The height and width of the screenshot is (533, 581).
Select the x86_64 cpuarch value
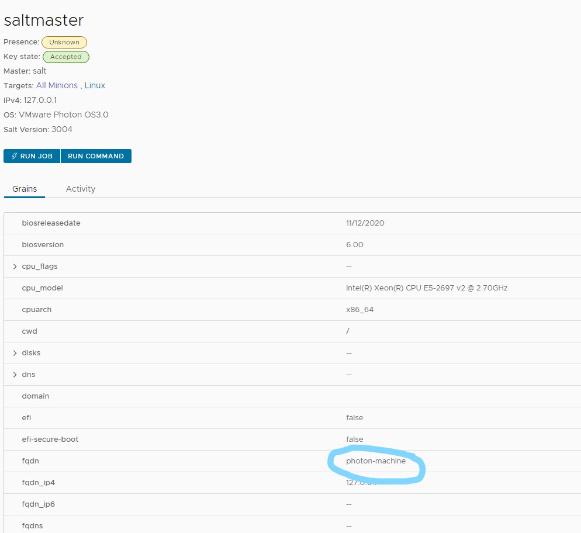[359, 310]
